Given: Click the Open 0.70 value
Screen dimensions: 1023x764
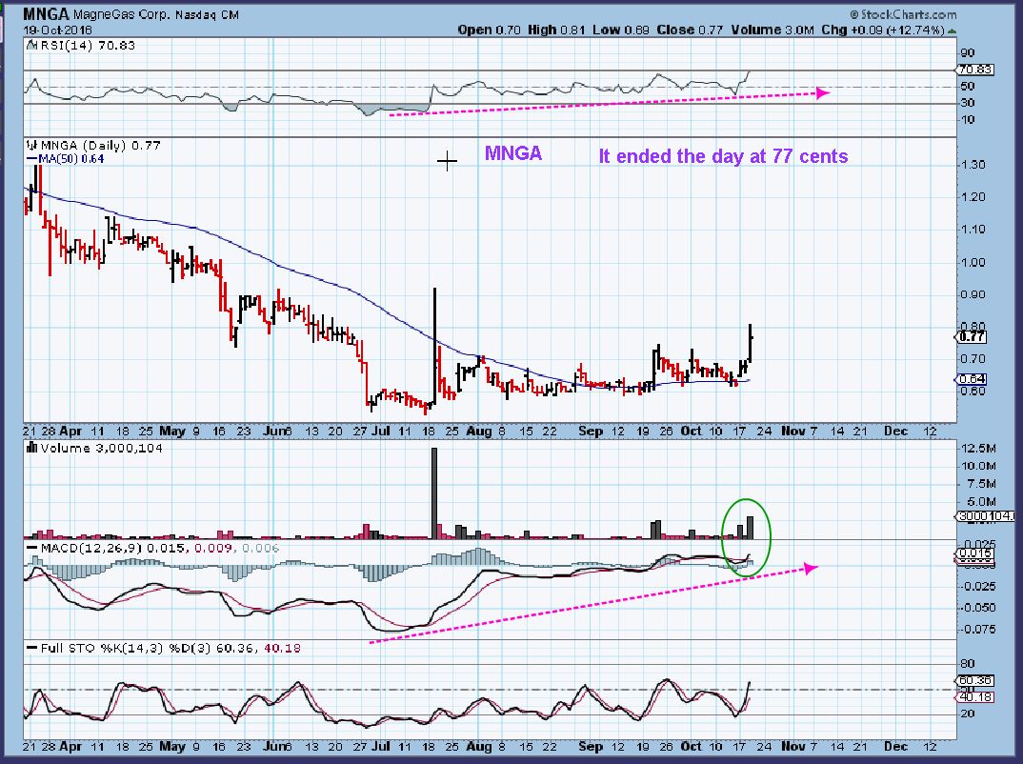Looking at the screenshot, I should coord(489,30).
